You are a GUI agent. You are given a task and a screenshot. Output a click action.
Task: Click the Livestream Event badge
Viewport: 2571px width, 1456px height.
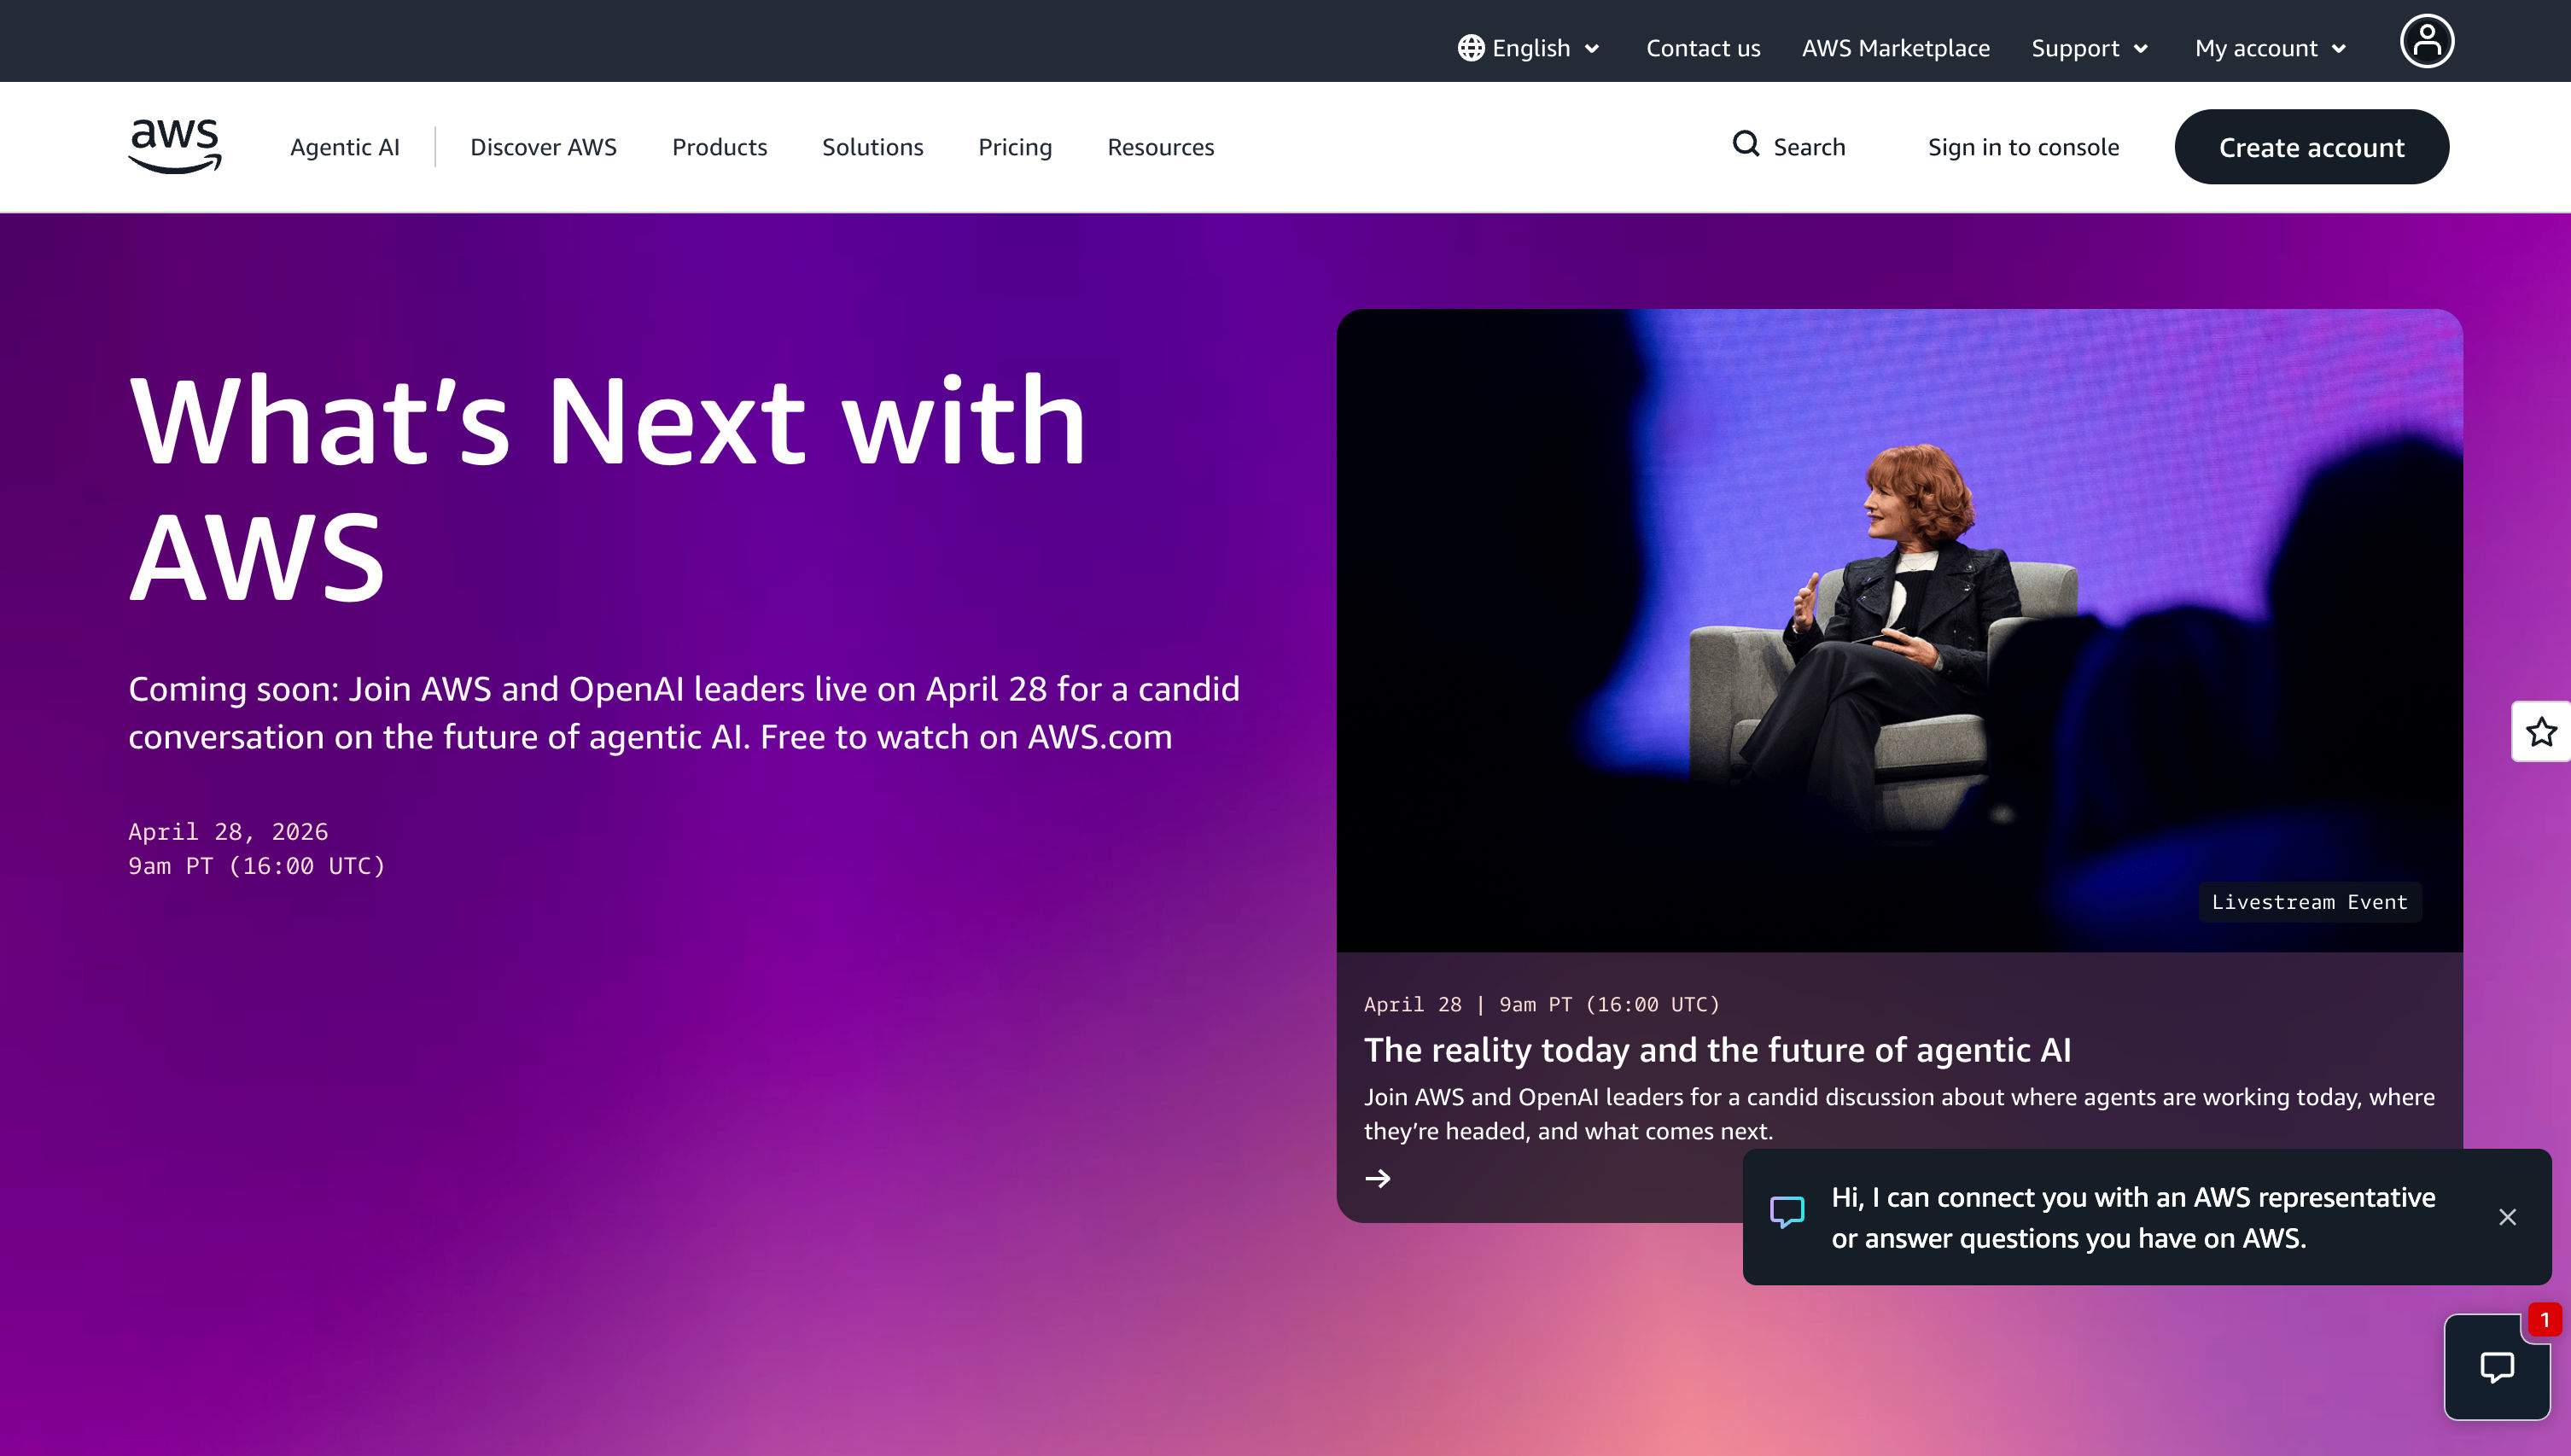pos(2309,902)
